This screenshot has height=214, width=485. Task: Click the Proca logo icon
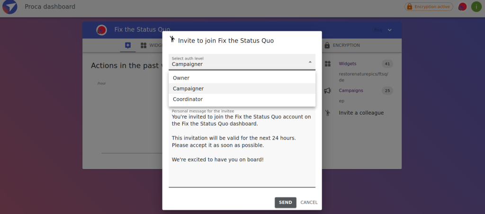click(9, 7)
